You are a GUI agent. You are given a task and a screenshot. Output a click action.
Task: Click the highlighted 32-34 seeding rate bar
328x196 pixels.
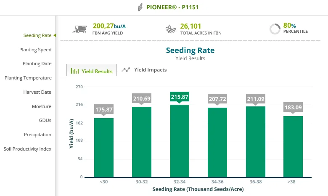(x=180, y=141)
